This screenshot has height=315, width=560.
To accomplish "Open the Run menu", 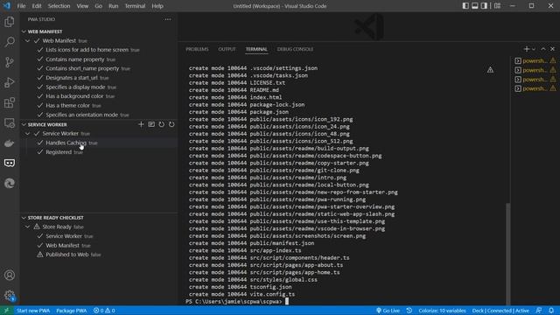I will pyautogui.click(x=114, y=6).
